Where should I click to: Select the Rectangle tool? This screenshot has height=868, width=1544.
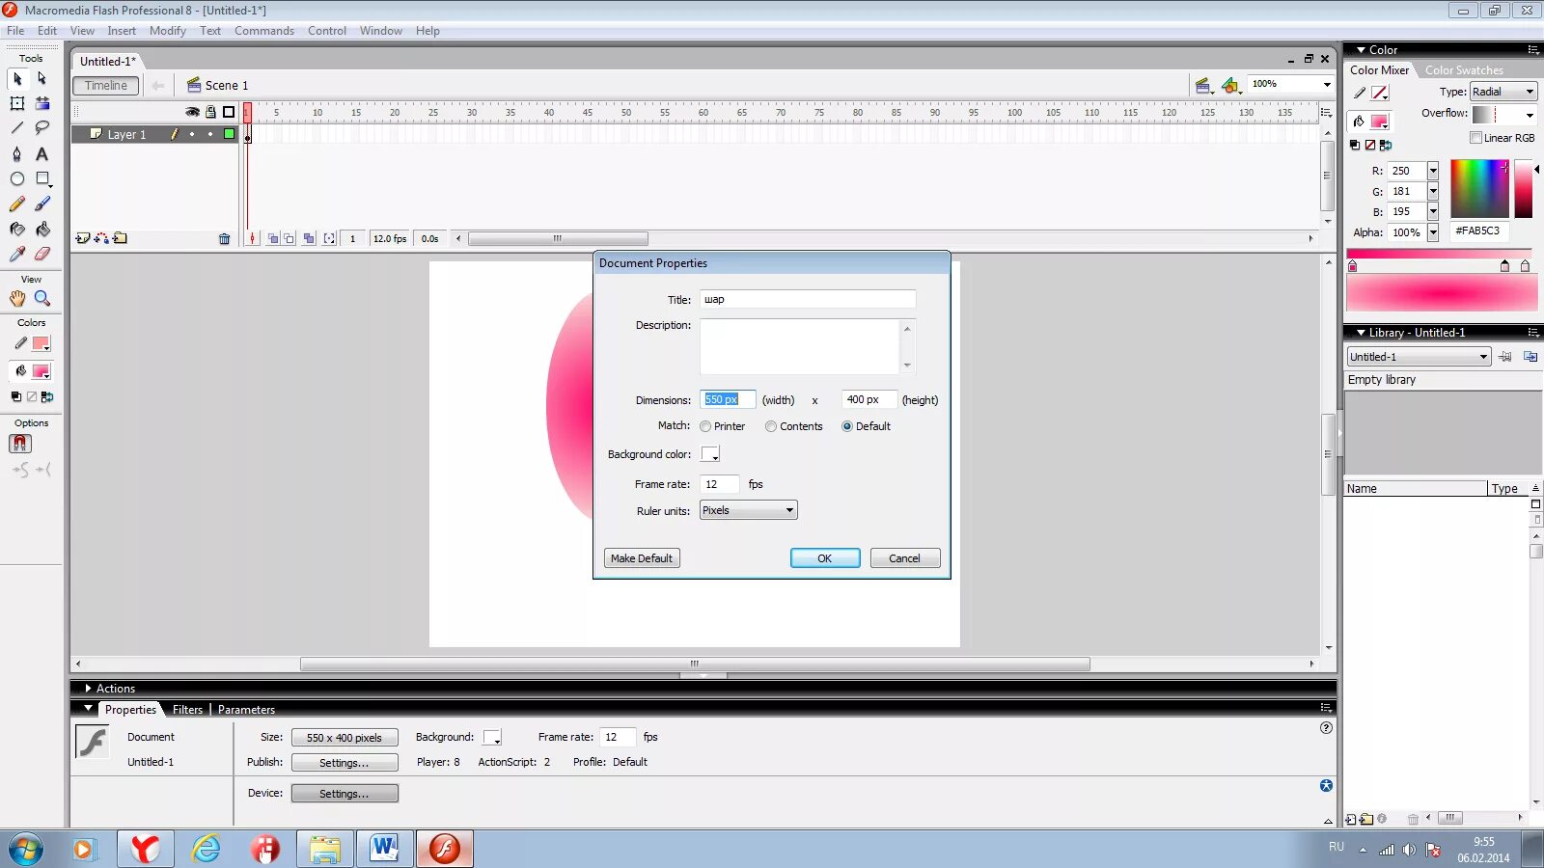click(42, 179)
